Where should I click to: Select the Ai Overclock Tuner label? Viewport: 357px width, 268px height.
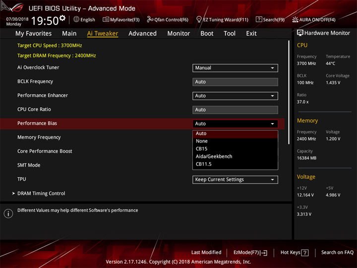[x=38, y=67]
